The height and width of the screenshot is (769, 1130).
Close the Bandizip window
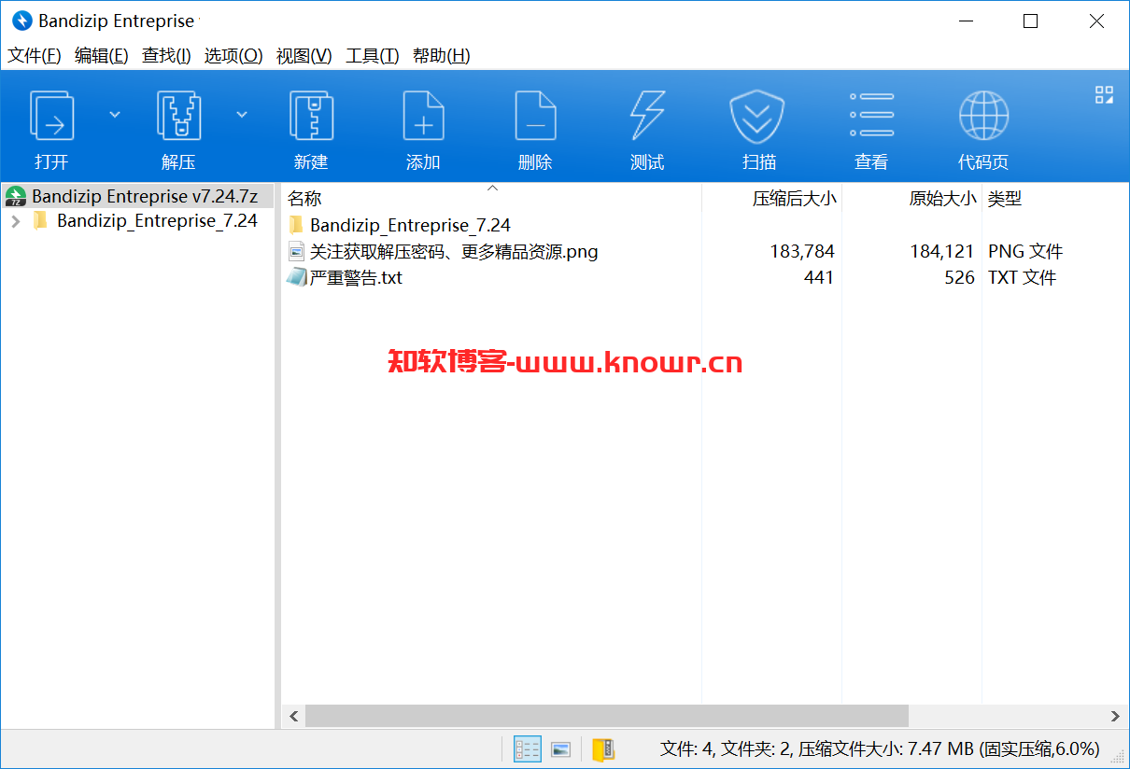[x=1096, y=21]
